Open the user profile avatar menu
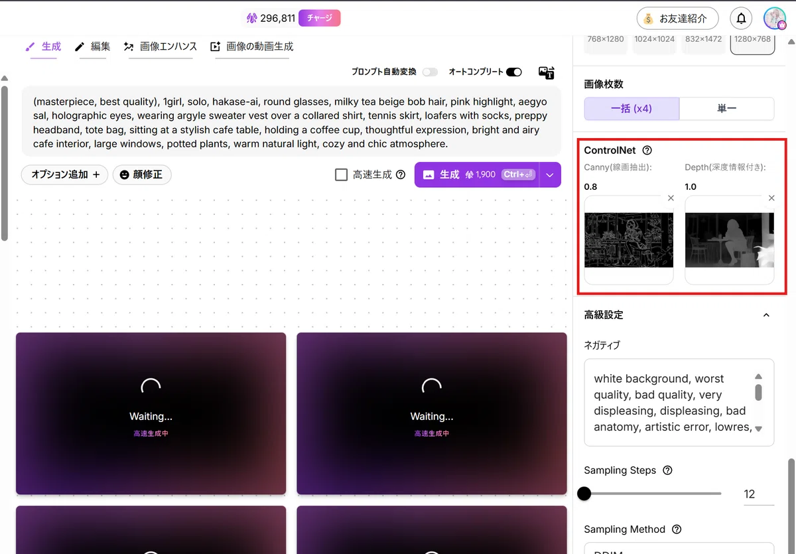This screenshot has height=554, width=796. 775,19
